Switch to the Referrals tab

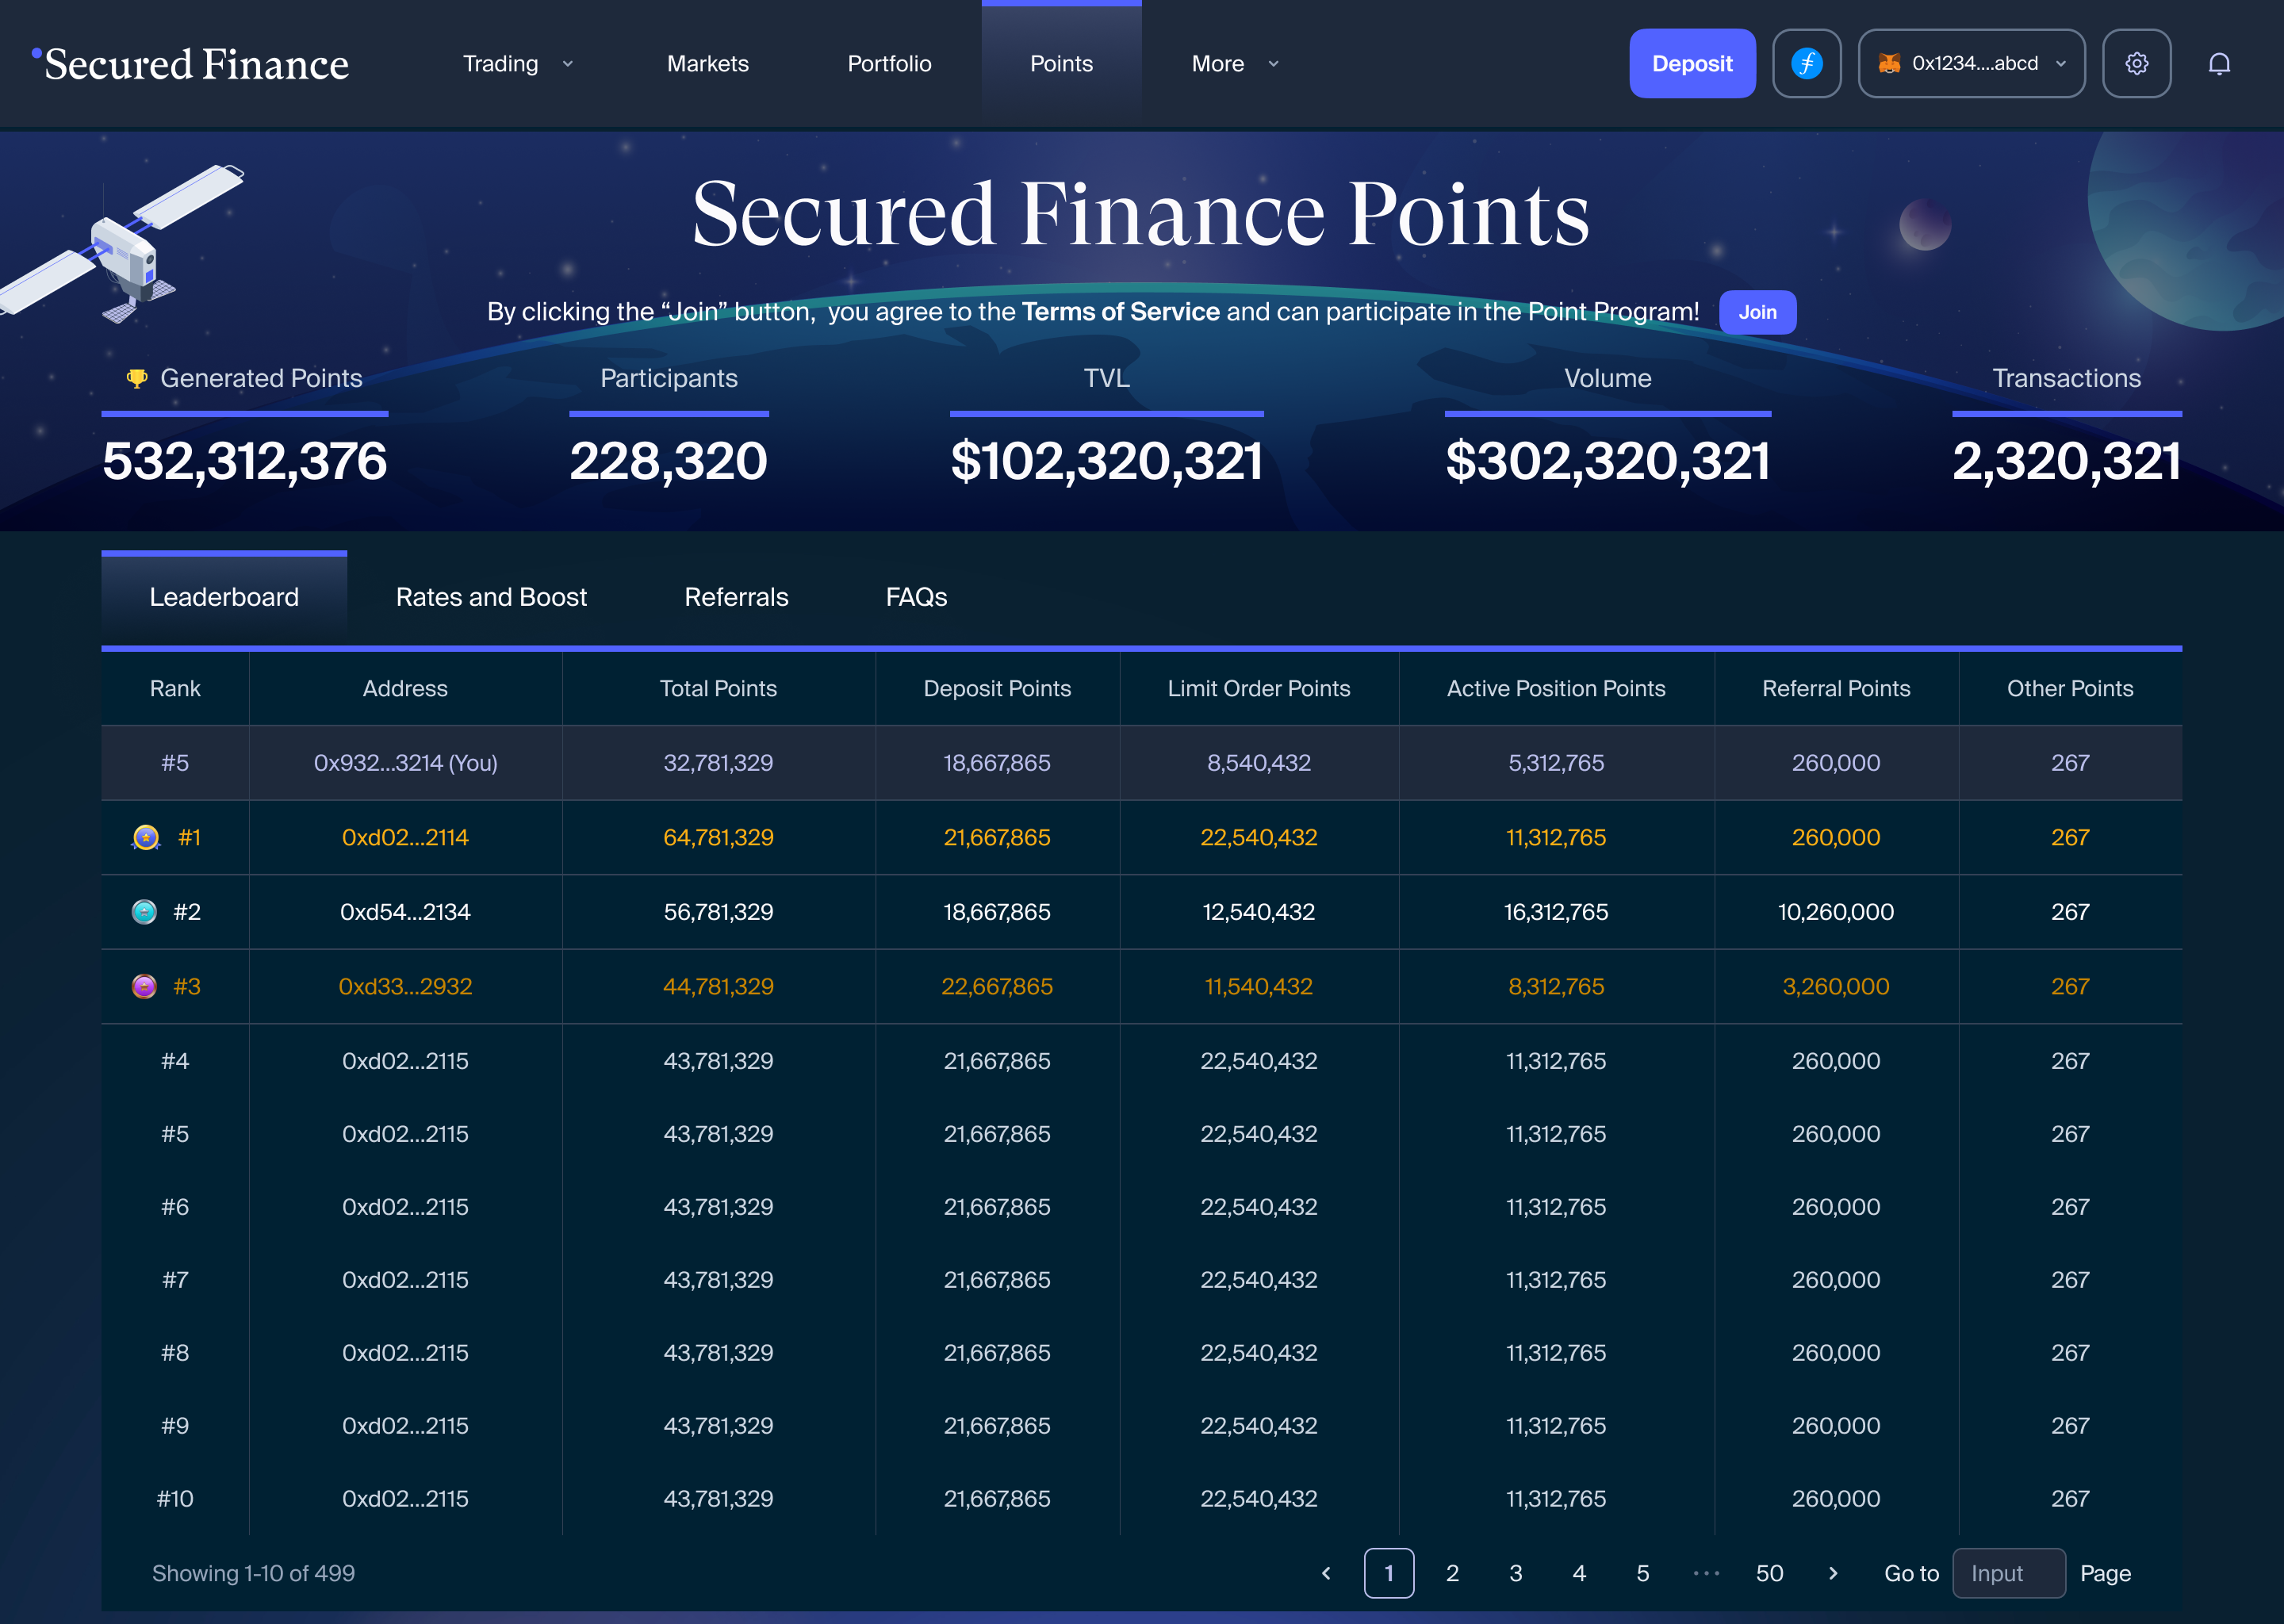pos(736,597)
